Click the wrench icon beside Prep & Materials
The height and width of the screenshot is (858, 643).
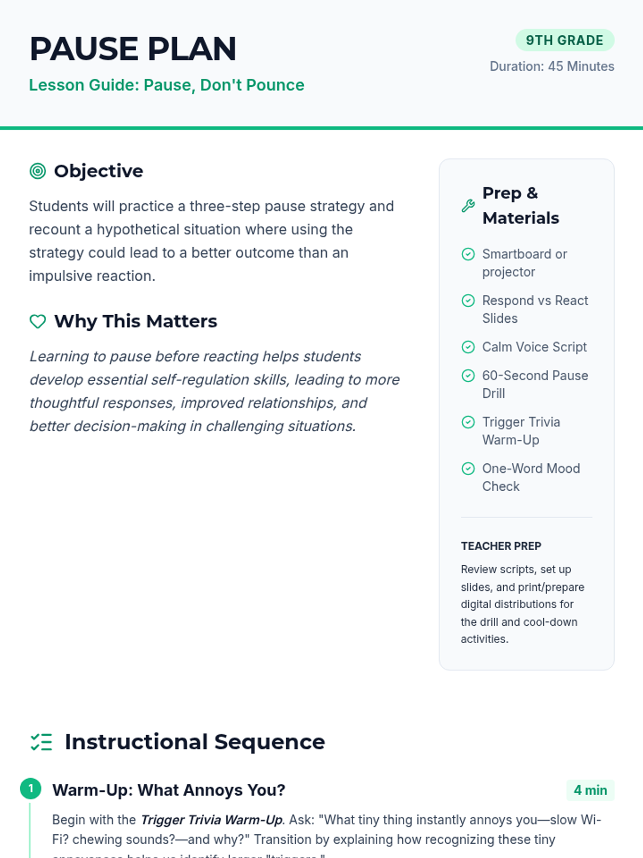coord(468,206)
